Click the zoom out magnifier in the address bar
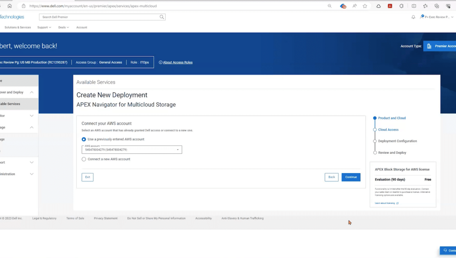This screenshot has width=456, height=258. [x=329, y=6]
